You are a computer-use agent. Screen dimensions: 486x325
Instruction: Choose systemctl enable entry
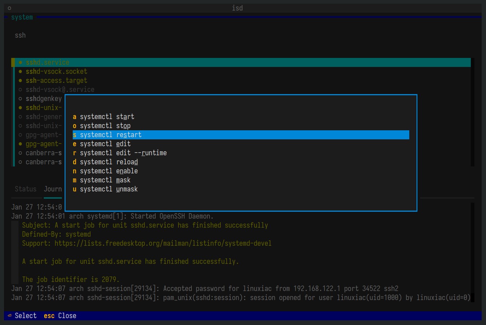(241, 171)
